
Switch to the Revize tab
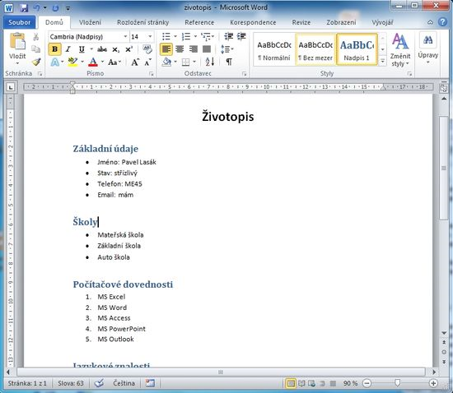301,22
